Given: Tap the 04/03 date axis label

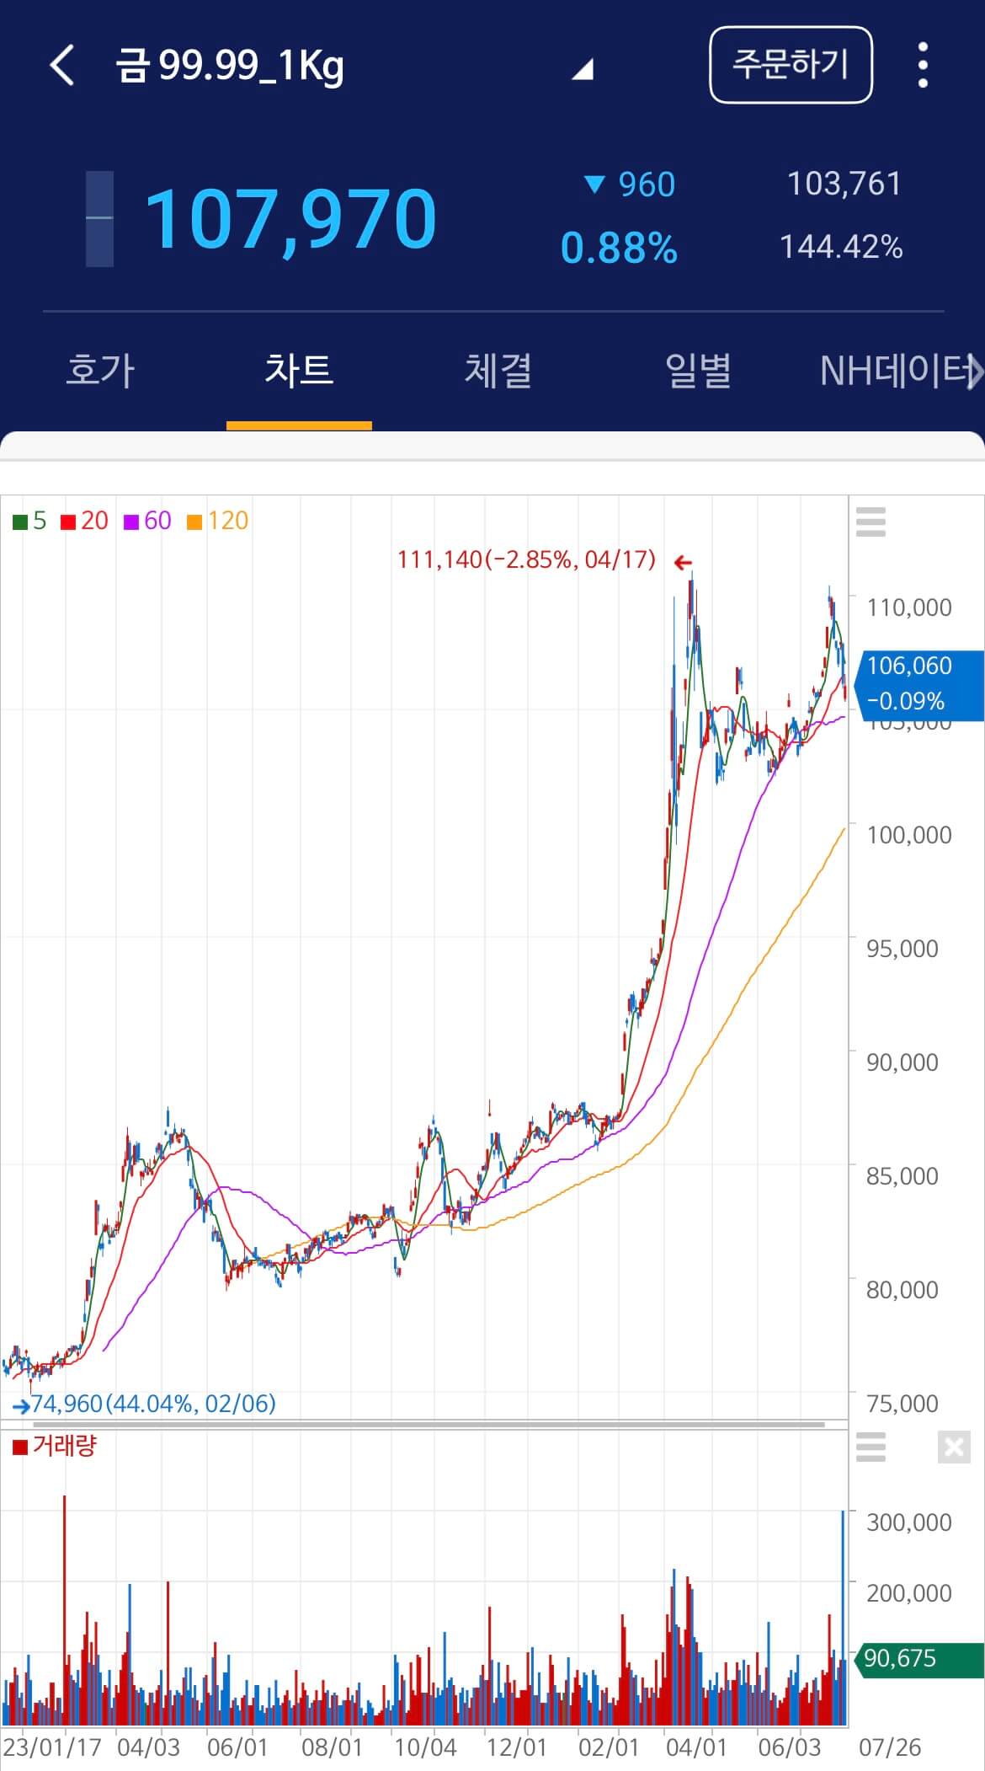Looking at the screenshot, I should pos(148,1747).
